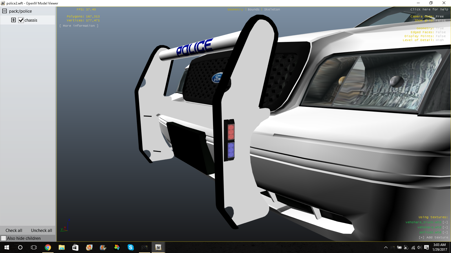Click the OpenIV taskbar icon
Image resolution: width=451 pixels, height=253 pixels.
(x=158, y=247)
